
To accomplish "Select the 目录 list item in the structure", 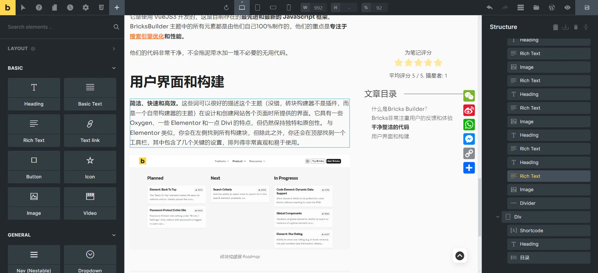I will click(x=549, y=258).
